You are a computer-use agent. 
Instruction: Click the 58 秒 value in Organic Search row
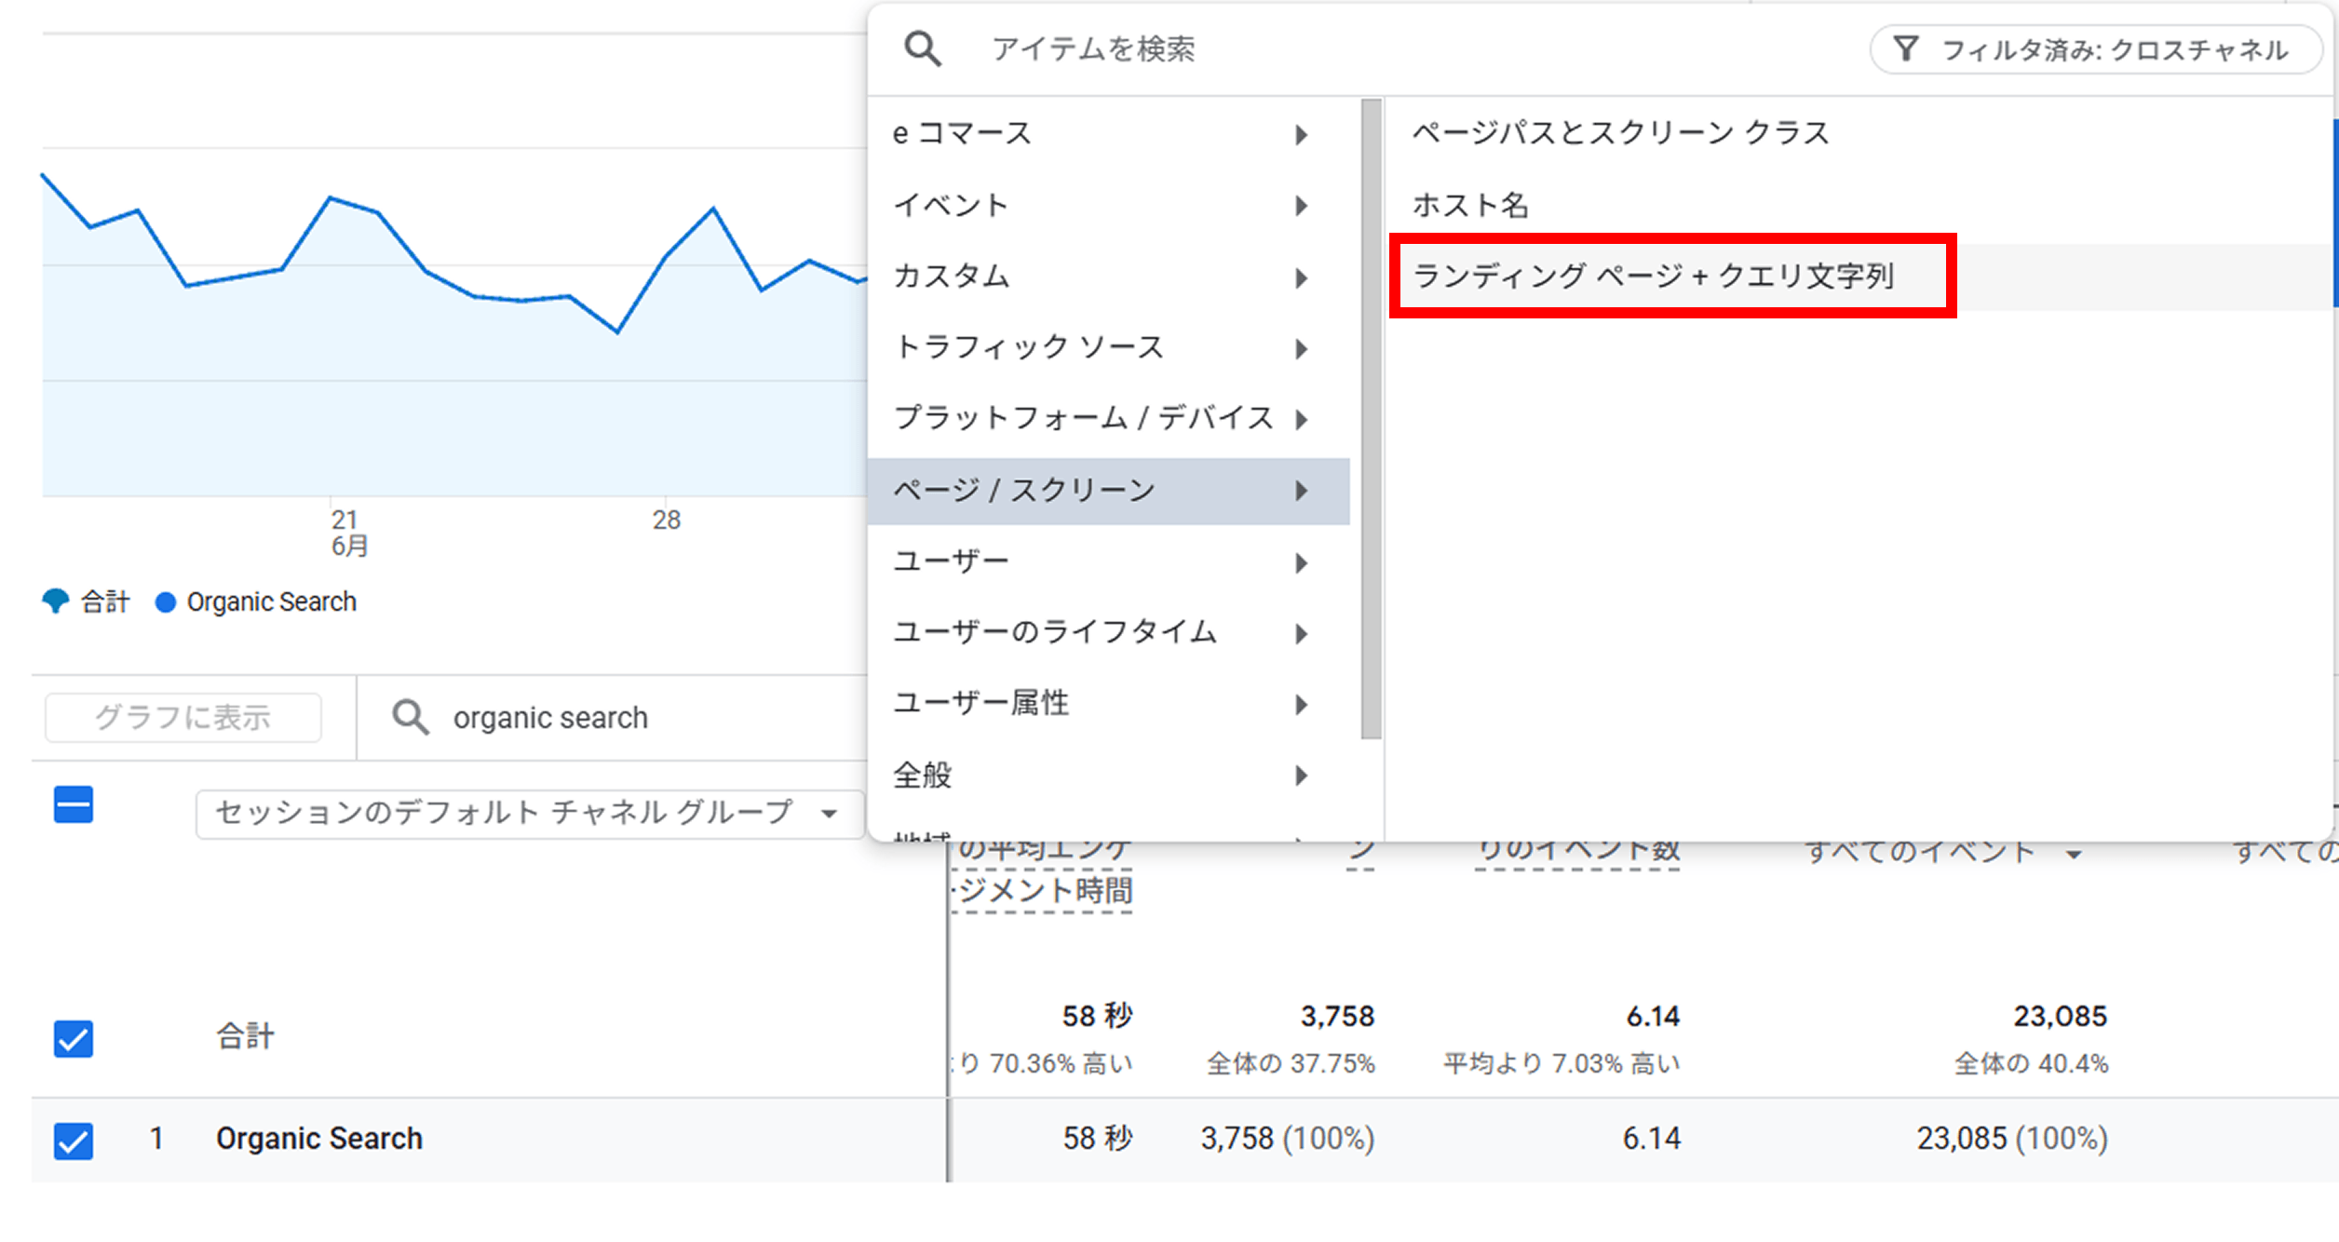1098,1139
